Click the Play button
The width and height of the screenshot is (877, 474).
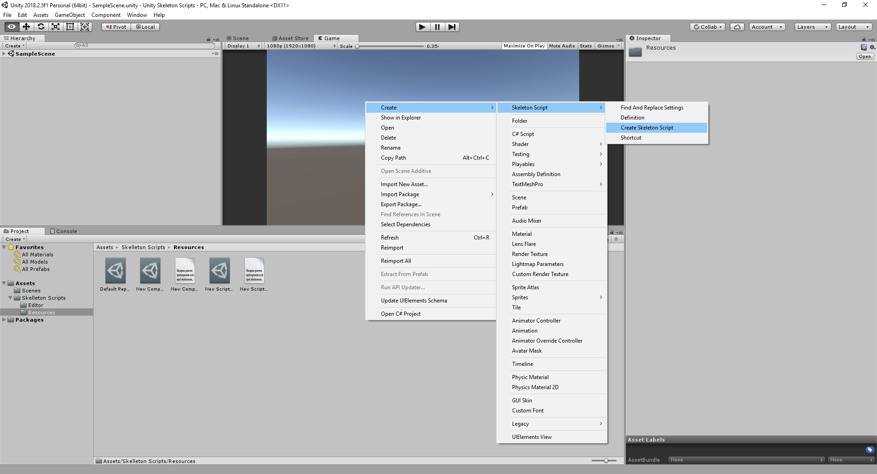point(423,27)
